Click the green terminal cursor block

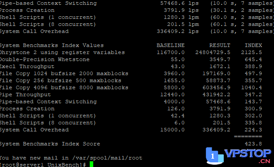(x=91, y=164)
